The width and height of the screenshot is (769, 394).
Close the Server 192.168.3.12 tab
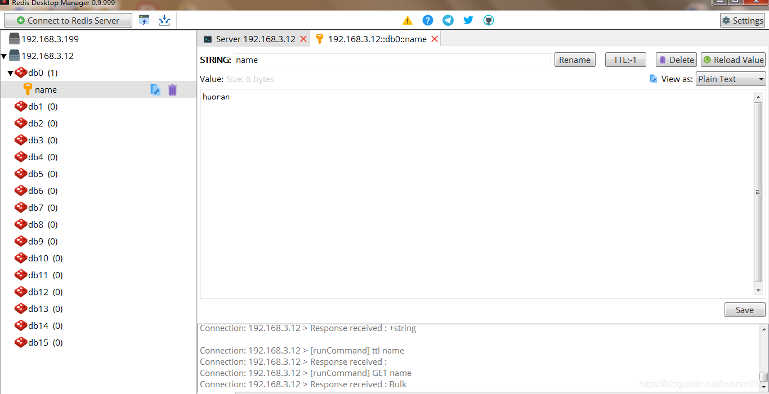[x=303, y=39]
